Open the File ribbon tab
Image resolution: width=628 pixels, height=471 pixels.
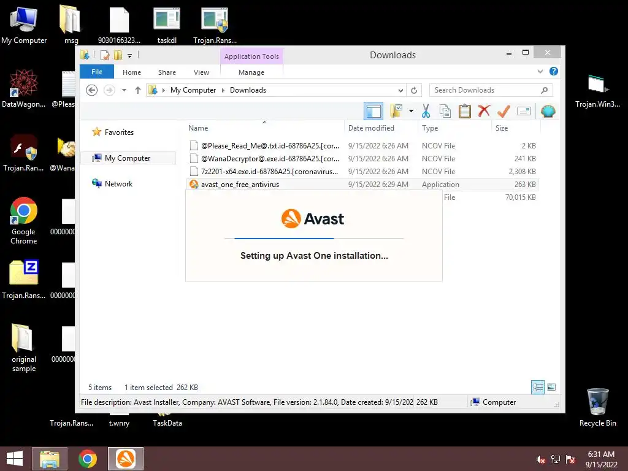tap(97, 72)
